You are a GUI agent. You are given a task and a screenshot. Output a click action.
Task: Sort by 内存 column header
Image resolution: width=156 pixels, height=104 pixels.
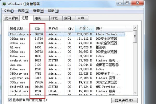pos(84,29)
